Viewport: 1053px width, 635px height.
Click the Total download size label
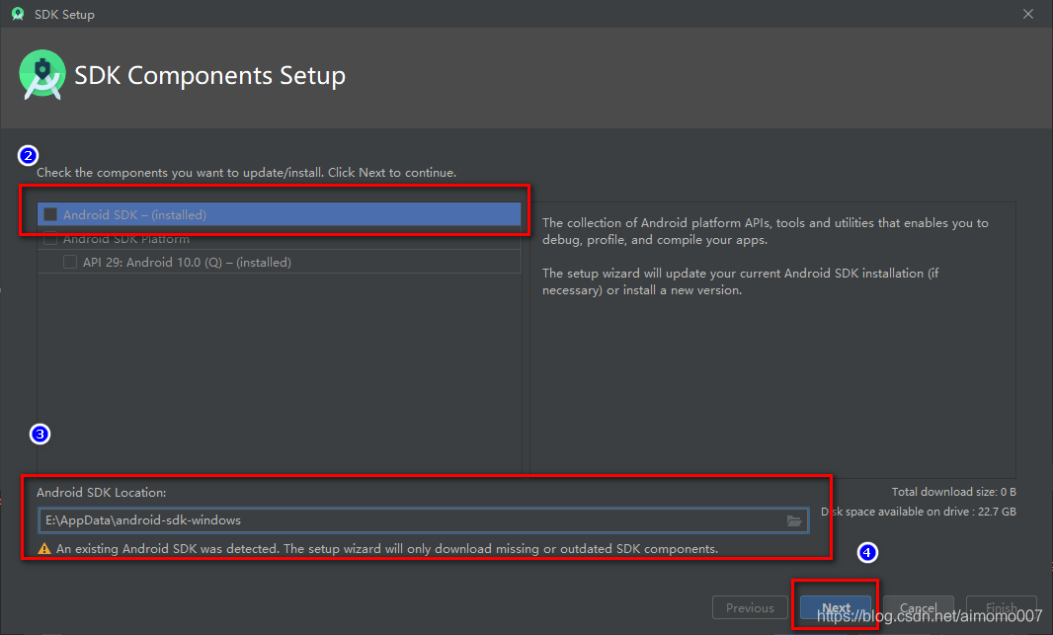tap(953, 492)
